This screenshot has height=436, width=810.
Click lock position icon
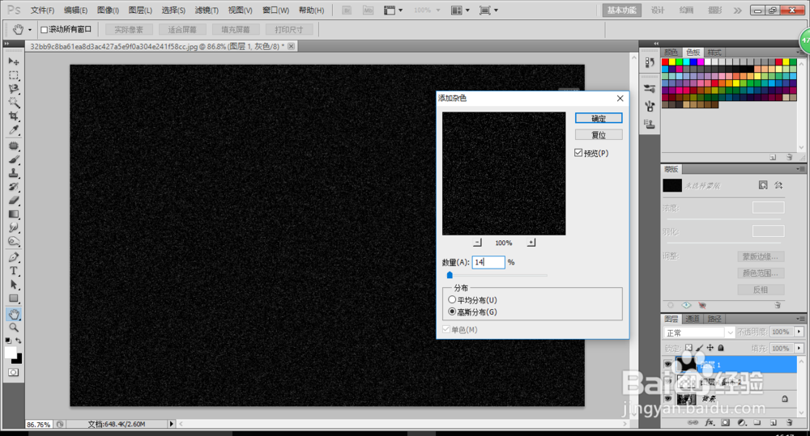tap(710, 349)
